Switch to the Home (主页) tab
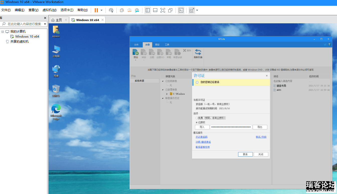This screenshot has height=194, width=337. pyautogui.click(x=59, y=20)
